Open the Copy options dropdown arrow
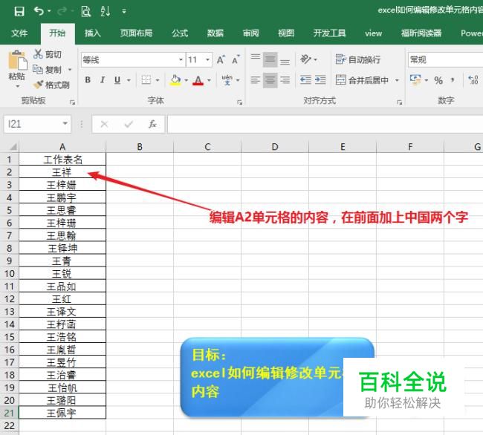Viewport: 483px width, 435px height. 70,70
